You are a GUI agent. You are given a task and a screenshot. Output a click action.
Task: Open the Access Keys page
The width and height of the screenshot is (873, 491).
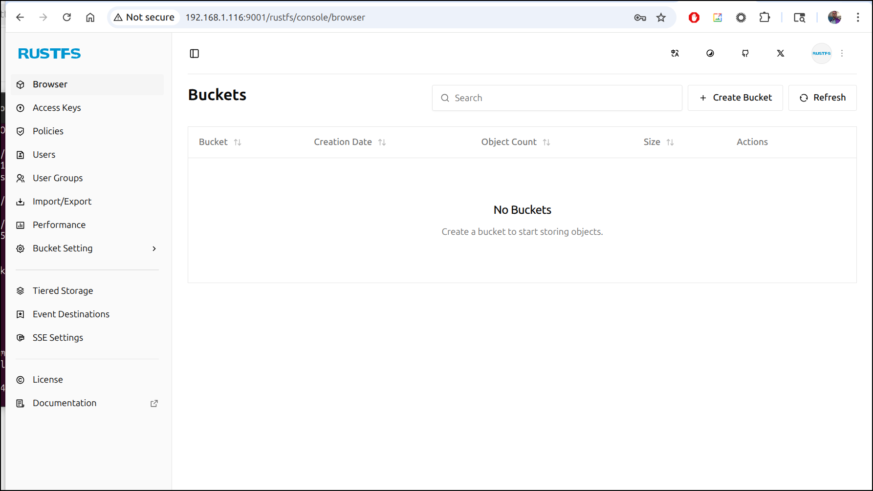(x=57, y=108)
